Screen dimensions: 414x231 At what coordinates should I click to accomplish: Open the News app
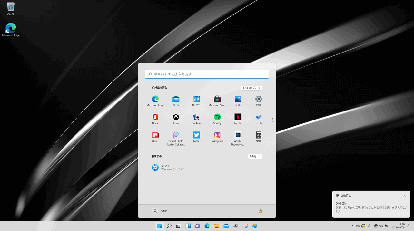[155, 137]
